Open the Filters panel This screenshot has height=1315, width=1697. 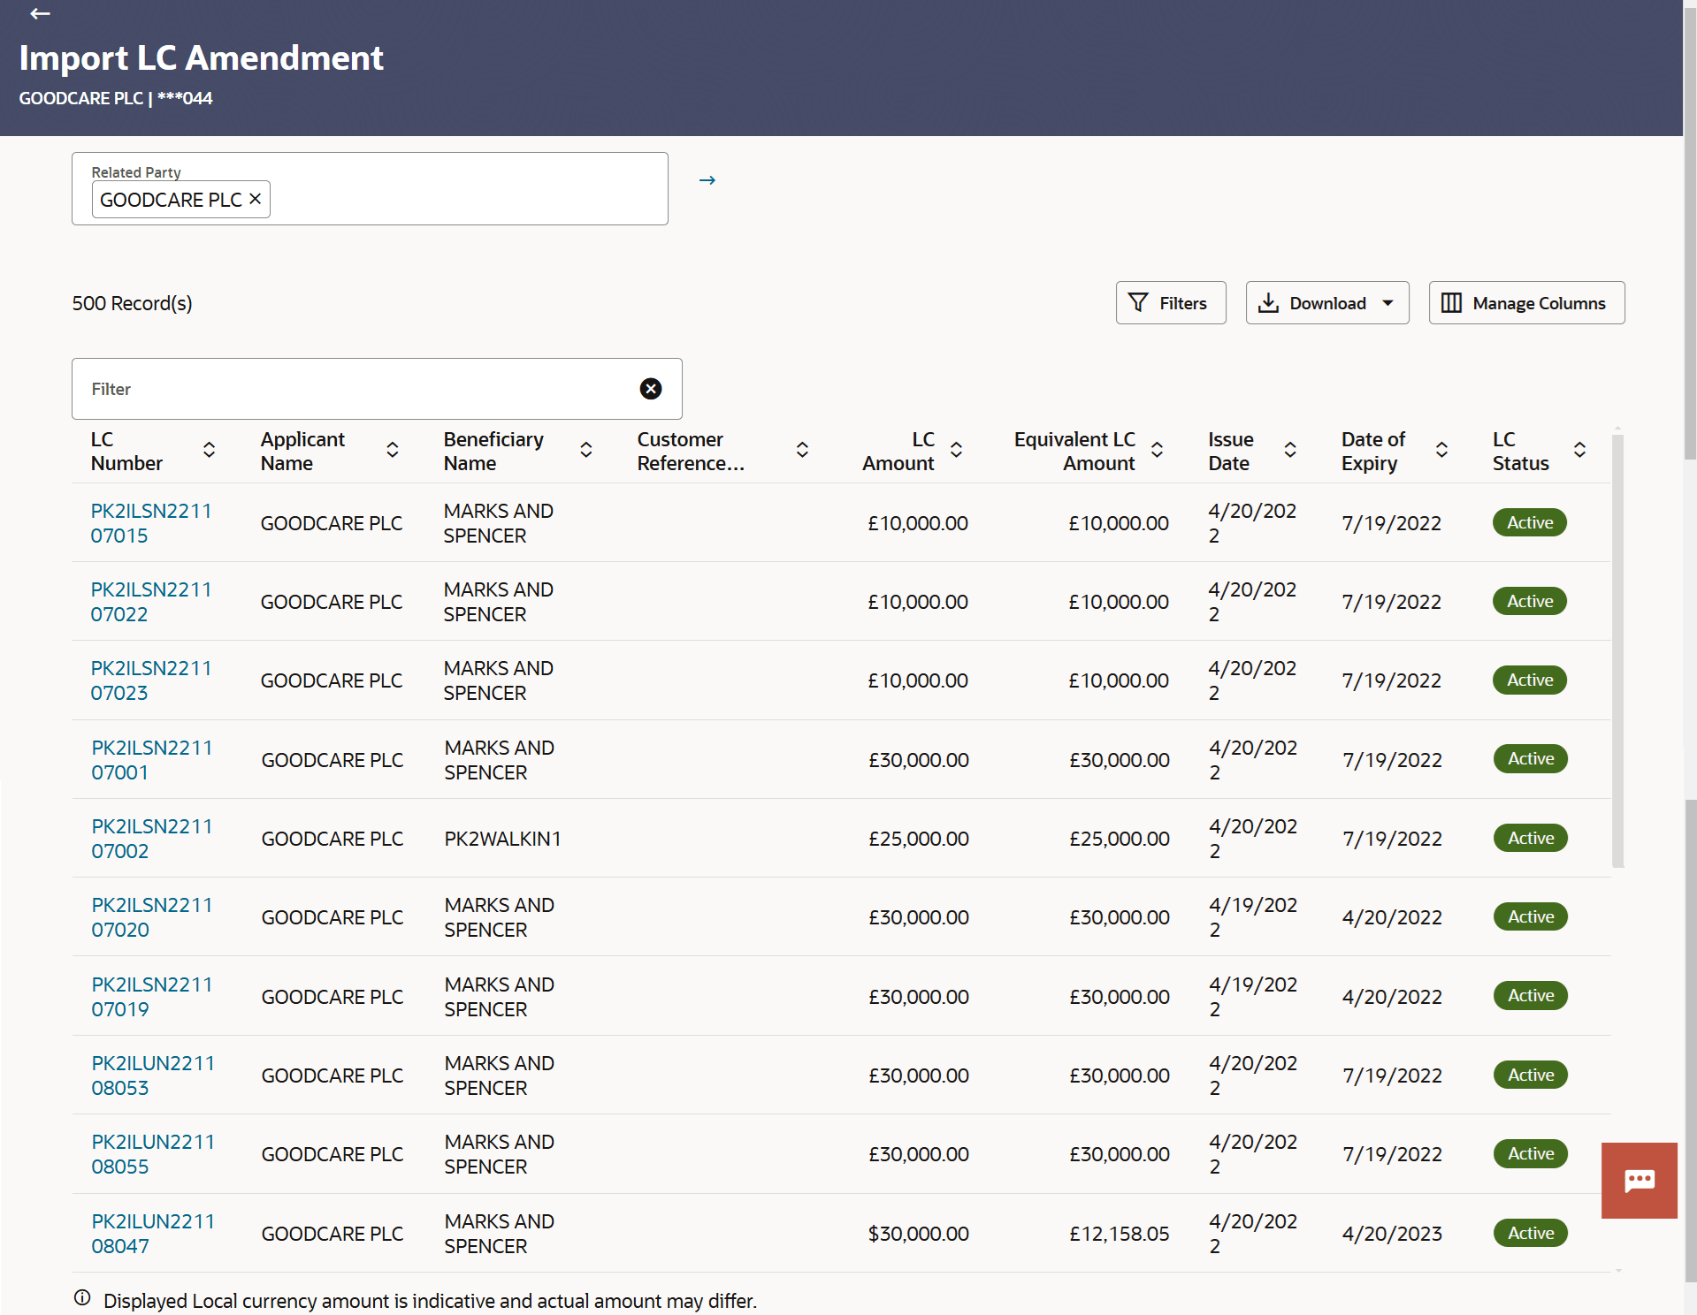pos(1170,303)
